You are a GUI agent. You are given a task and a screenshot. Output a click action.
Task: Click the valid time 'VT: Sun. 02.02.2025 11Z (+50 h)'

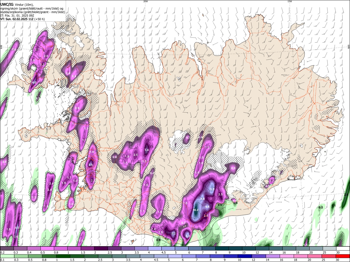22,19
